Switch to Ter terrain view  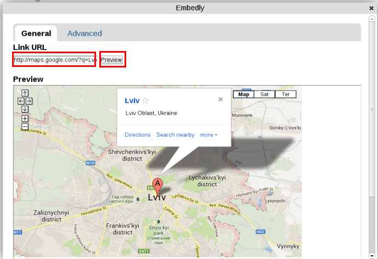tap(286, 94)
